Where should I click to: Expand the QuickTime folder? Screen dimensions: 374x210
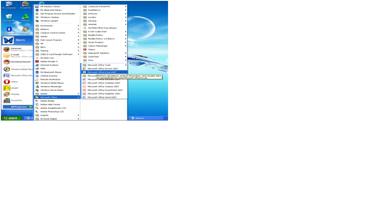(x=105, y=57)
